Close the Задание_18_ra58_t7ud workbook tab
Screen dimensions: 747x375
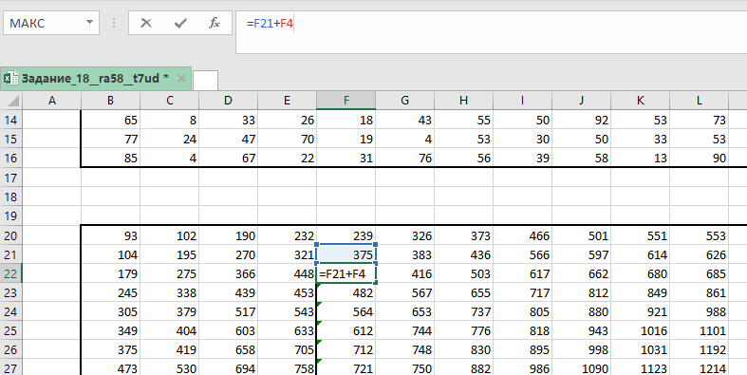click(x=181, y=78)
